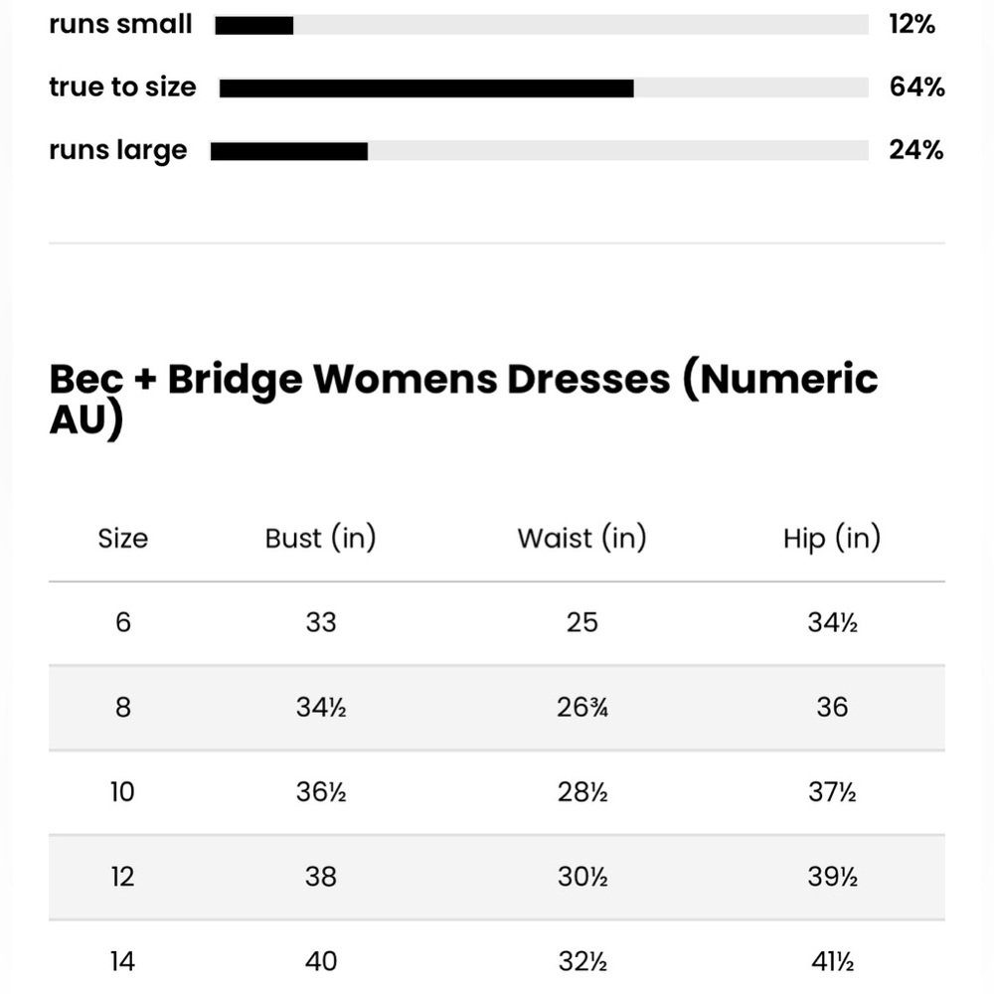Click the Bust (in) column header
Viewport: 994px width, 994px height.
(321, 538)
